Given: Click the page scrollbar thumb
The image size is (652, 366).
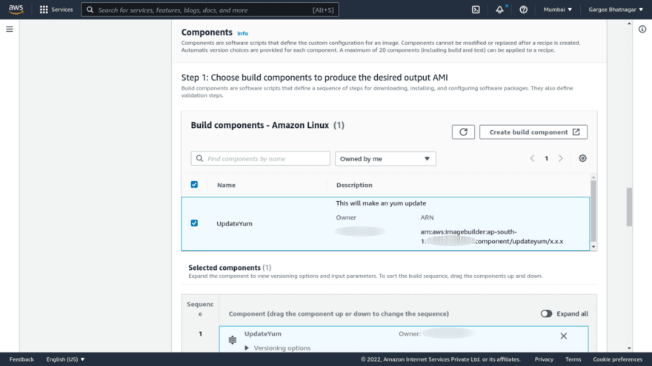Looking at the screenshot, I should click(x=629, y=206).
